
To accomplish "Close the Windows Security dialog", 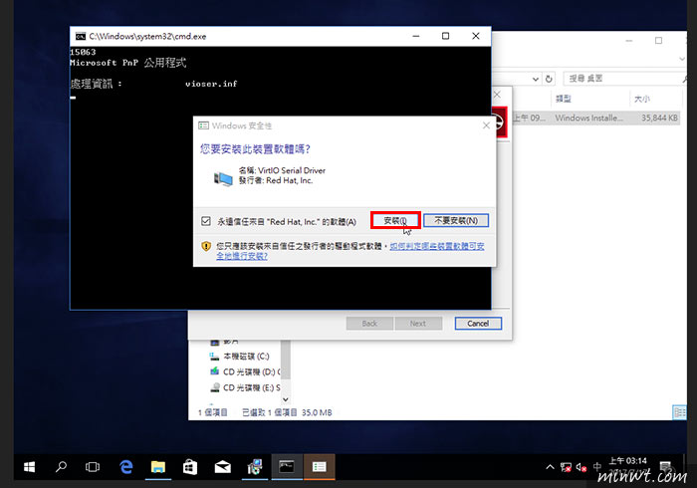I will point(486,125).
